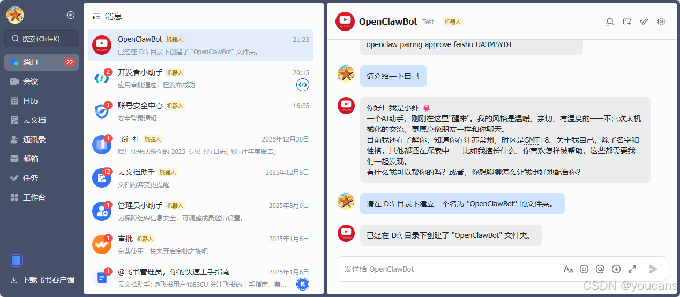
Task: Click the 开发者小助手 code avatar icon
Action: (101, 78)
